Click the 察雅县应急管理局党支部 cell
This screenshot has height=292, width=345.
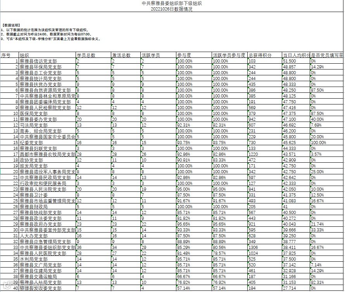click(x=47, y=242)
